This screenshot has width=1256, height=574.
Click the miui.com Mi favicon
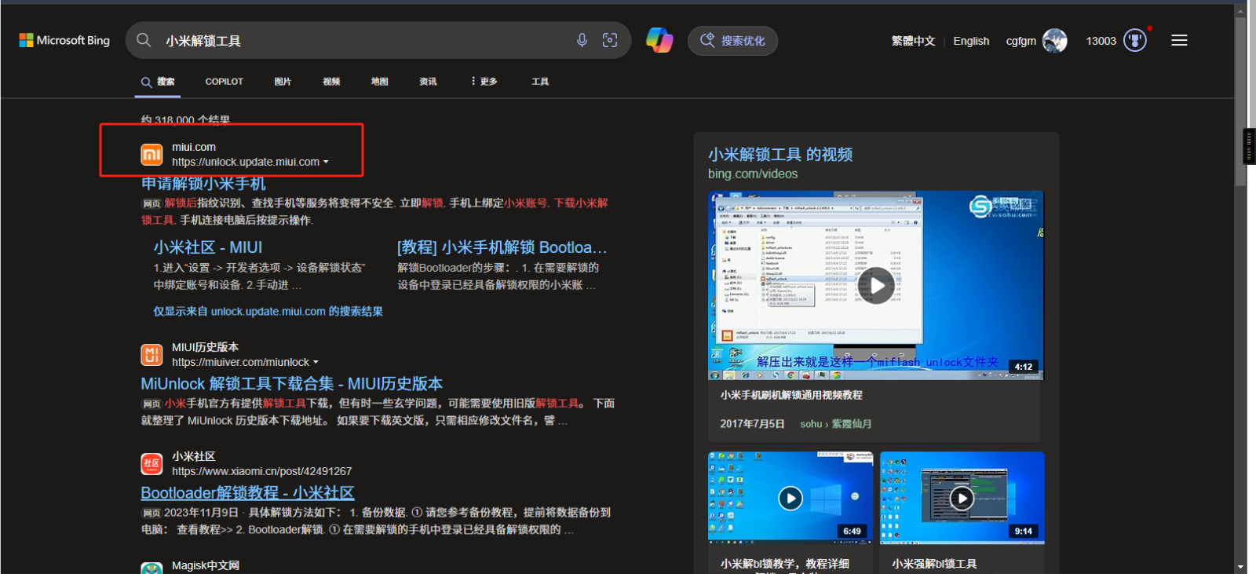(152, 155)
